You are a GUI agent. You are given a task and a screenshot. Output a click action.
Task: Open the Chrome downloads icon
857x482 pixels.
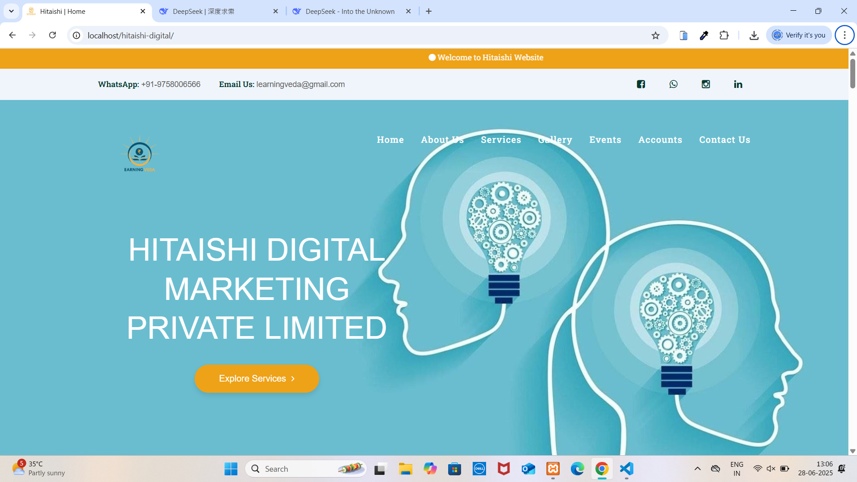[754, 35]
